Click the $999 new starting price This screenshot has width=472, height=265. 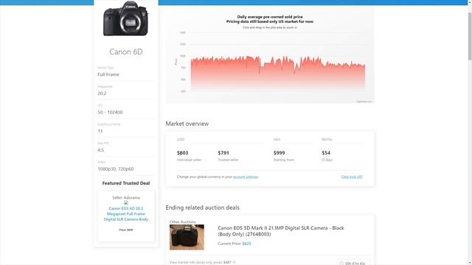coord(279,152)
